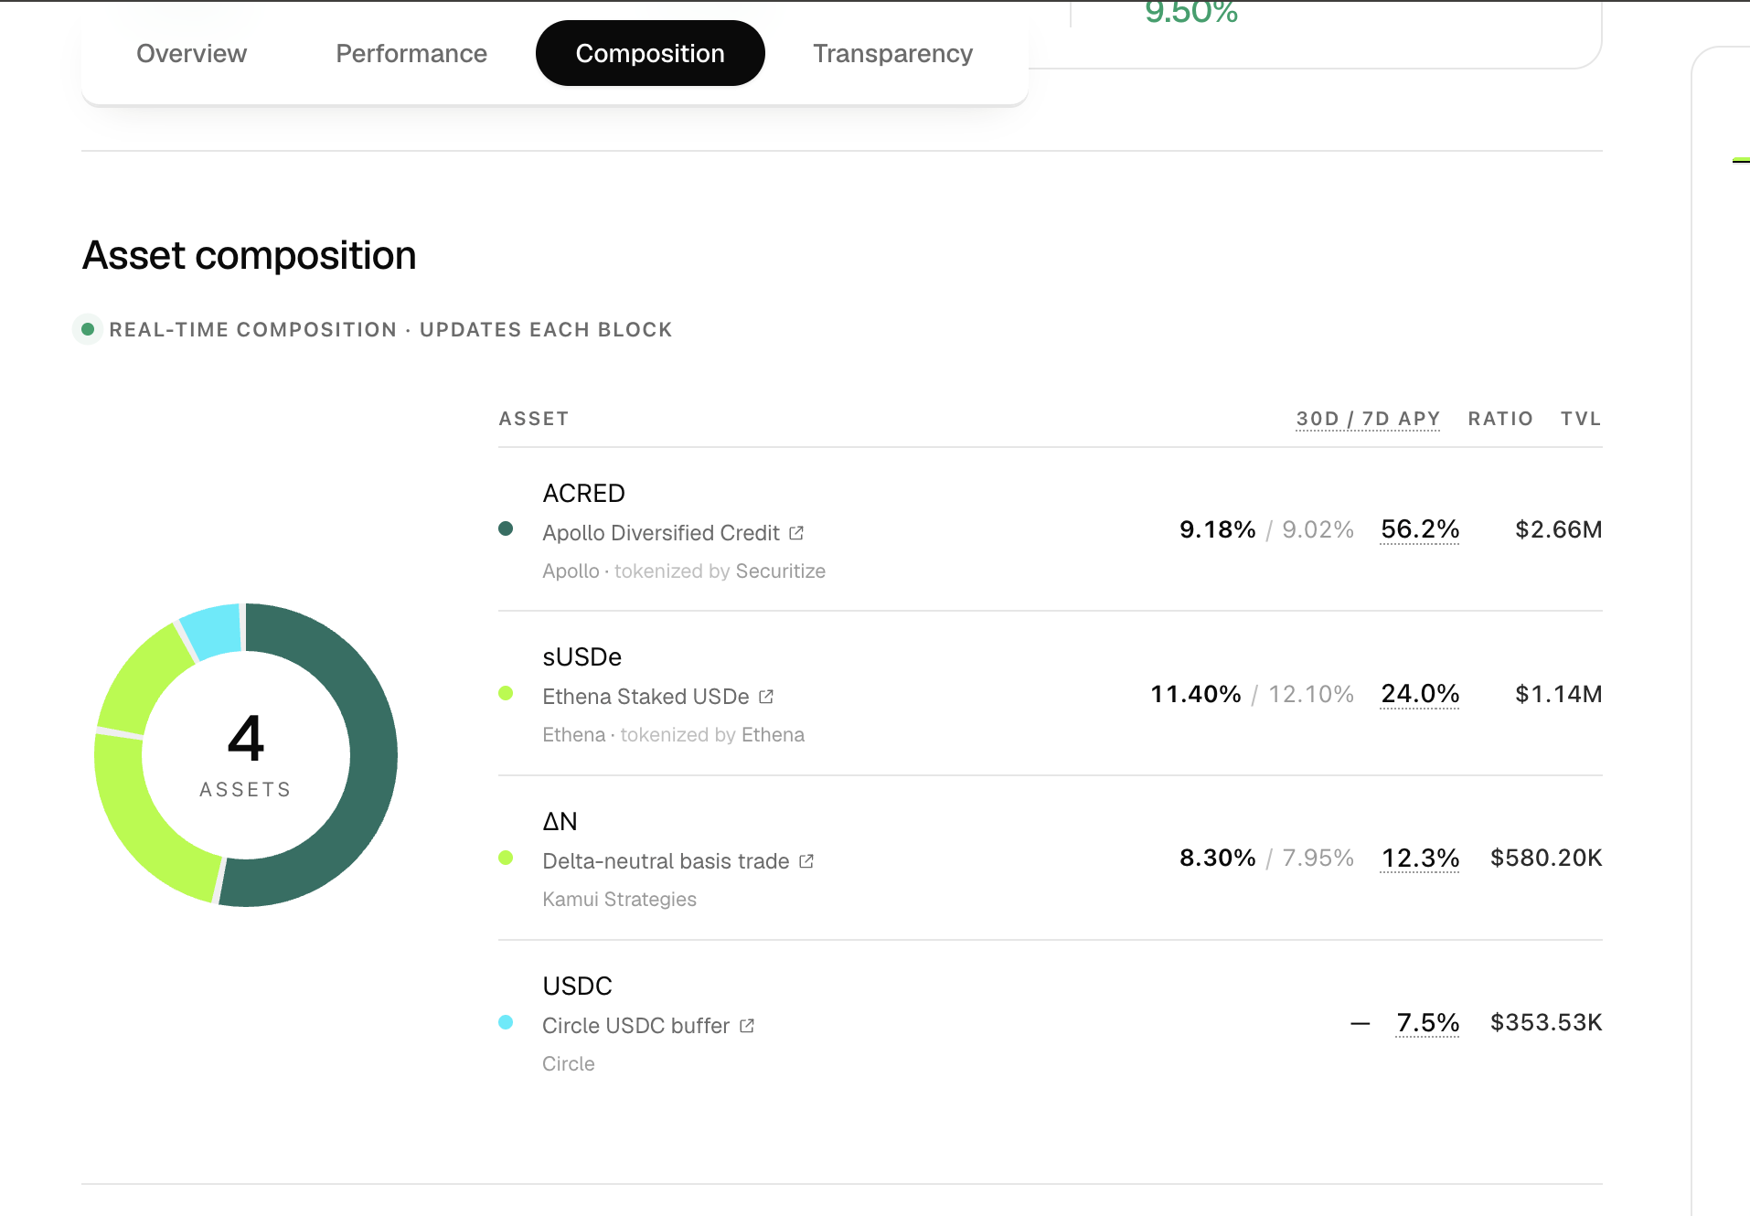This screenshot has height=1216, width=1750.
Task: Click the Apollo Diversified Credit link text
Action: coord(661,533)
